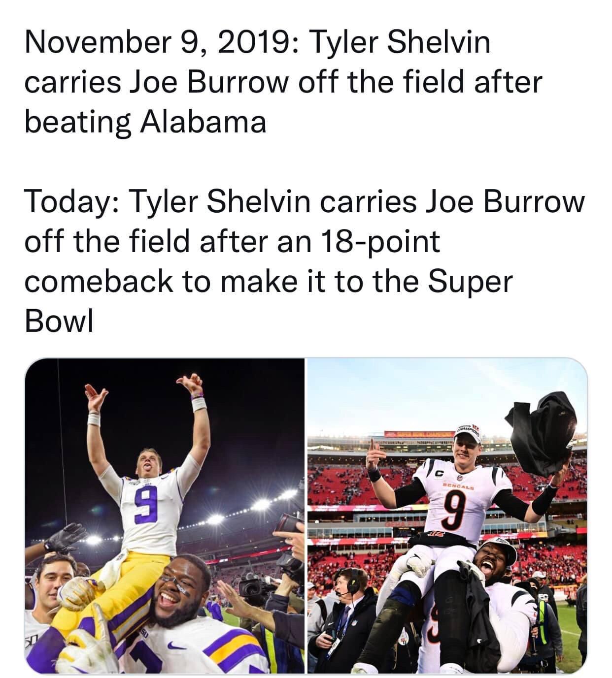Click the "BENGALS" wordmark on the white jersey
The height and width of the screenshot is (678, 612).
point(458,484)
